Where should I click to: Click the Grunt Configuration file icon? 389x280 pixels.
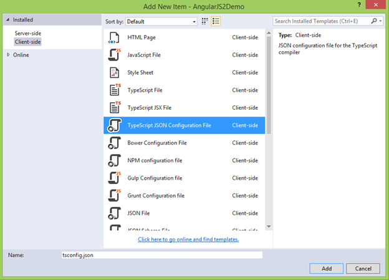click(x=114, y=196)
